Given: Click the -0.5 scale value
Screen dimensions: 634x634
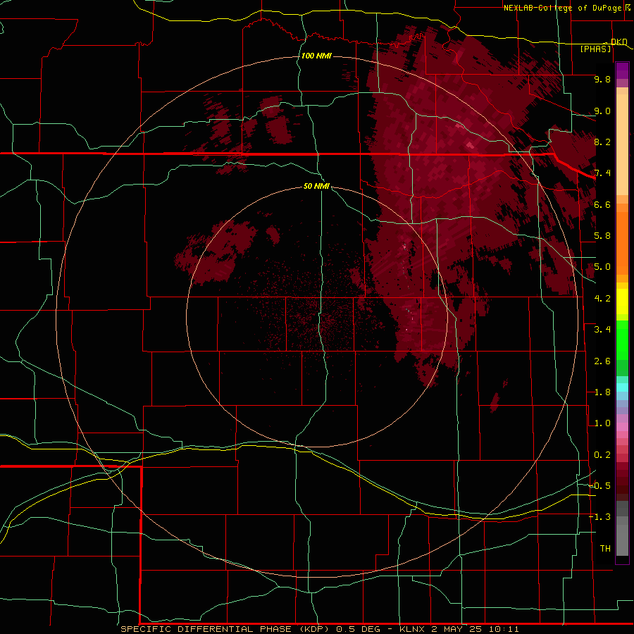Looking at the screenshot, I should coord(600,486).
